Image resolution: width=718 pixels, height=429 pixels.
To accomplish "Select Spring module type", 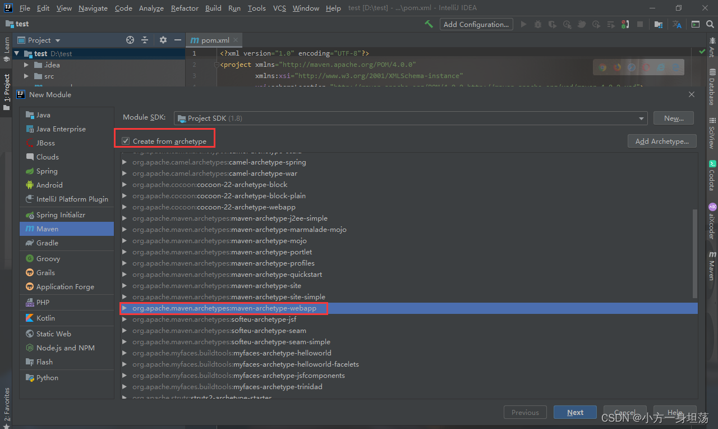I will [67, 171].
